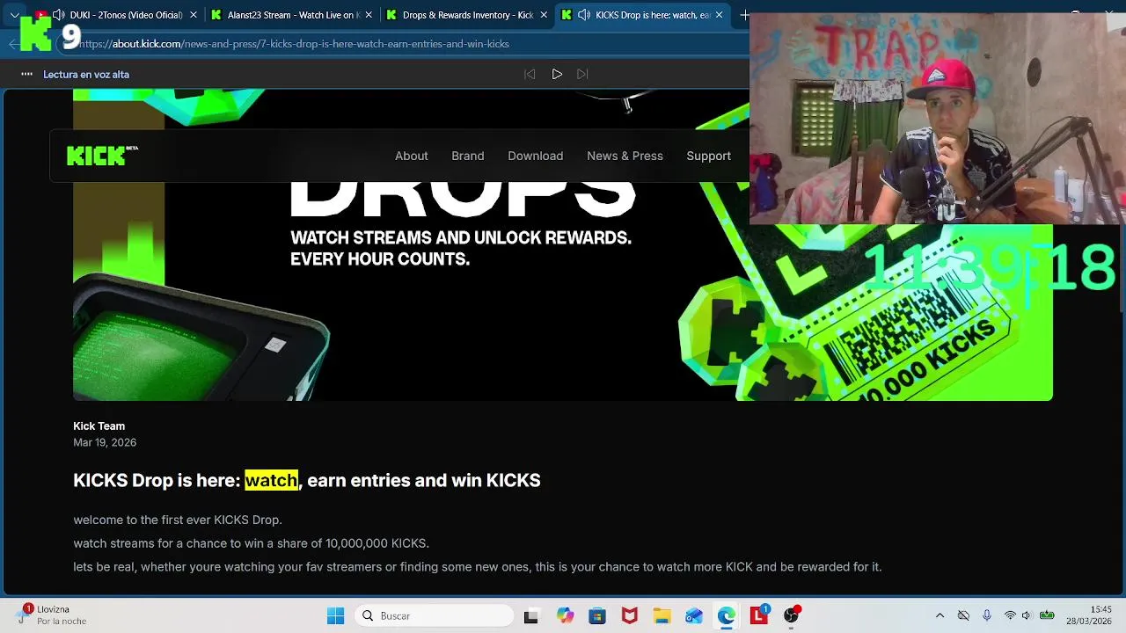Screen dimensions: 1126x633
Task: Open Microsoft Store from taskbar
Action: tap(597, 616)
